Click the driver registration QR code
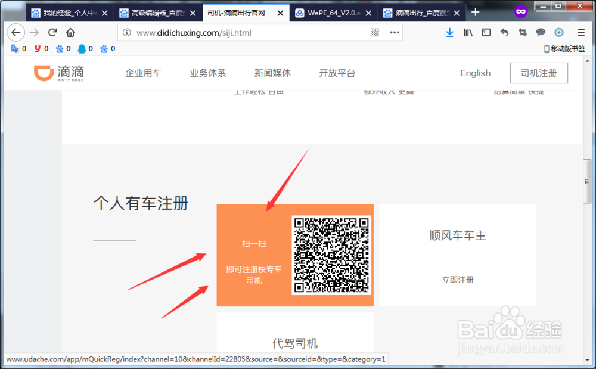596x369 pixels. click(x=331, y=255)
